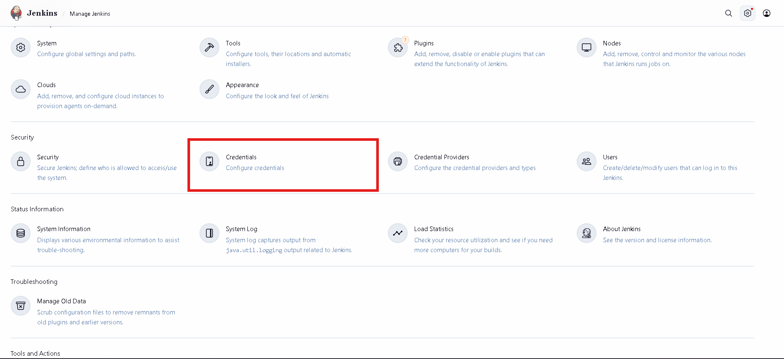Click 'Configure the credential providers and types'

pyautogui.click(x=475, y=168)
